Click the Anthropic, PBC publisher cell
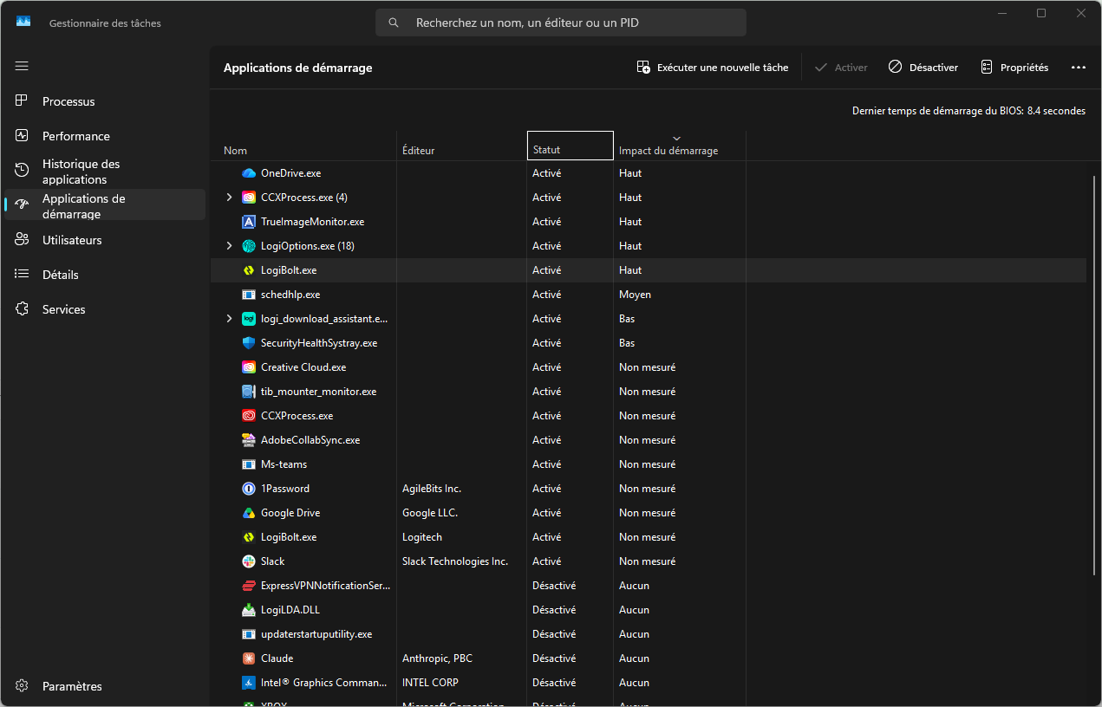Screen dimensions: 1102x707 pos(437,658)
